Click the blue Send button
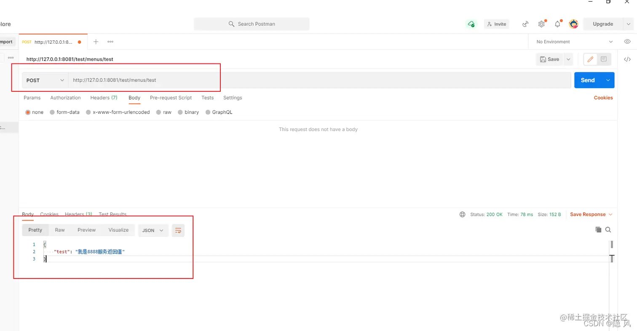Viewport: 637px width, 331px height. coord(588,80)
